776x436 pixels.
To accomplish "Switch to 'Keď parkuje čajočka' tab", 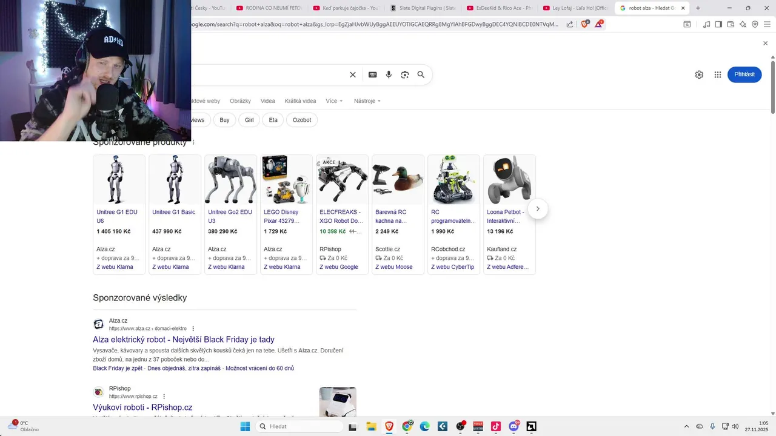I will click(346, 8).
